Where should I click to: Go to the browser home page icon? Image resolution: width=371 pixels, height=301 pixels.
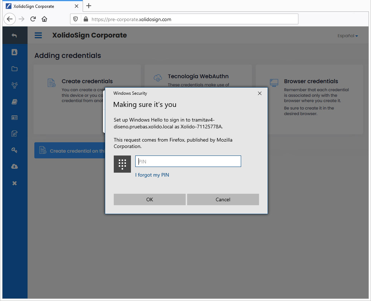click(x=44, y=19)
